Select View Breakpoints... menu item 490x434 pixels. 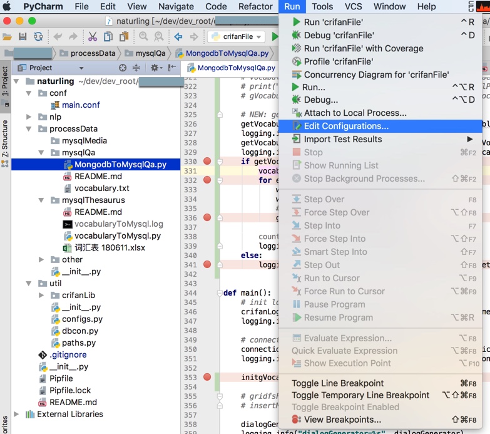pos(380,420)
